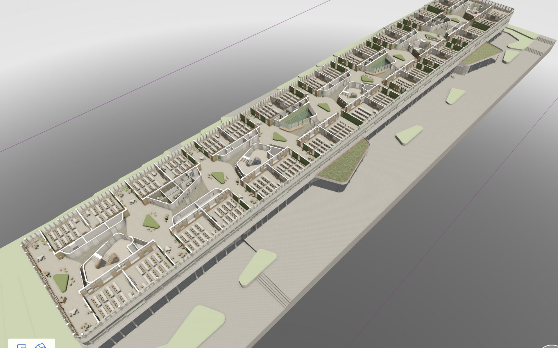Viewport: 558px width, 348px height.
Task: Click the sheets/views icon in bottom-left panel
Action: (22, 346)
